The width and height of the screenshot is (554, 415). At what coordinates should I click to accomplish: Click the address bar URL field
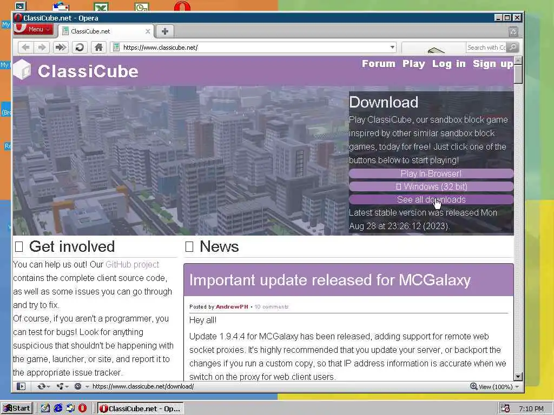pos(254,48)
